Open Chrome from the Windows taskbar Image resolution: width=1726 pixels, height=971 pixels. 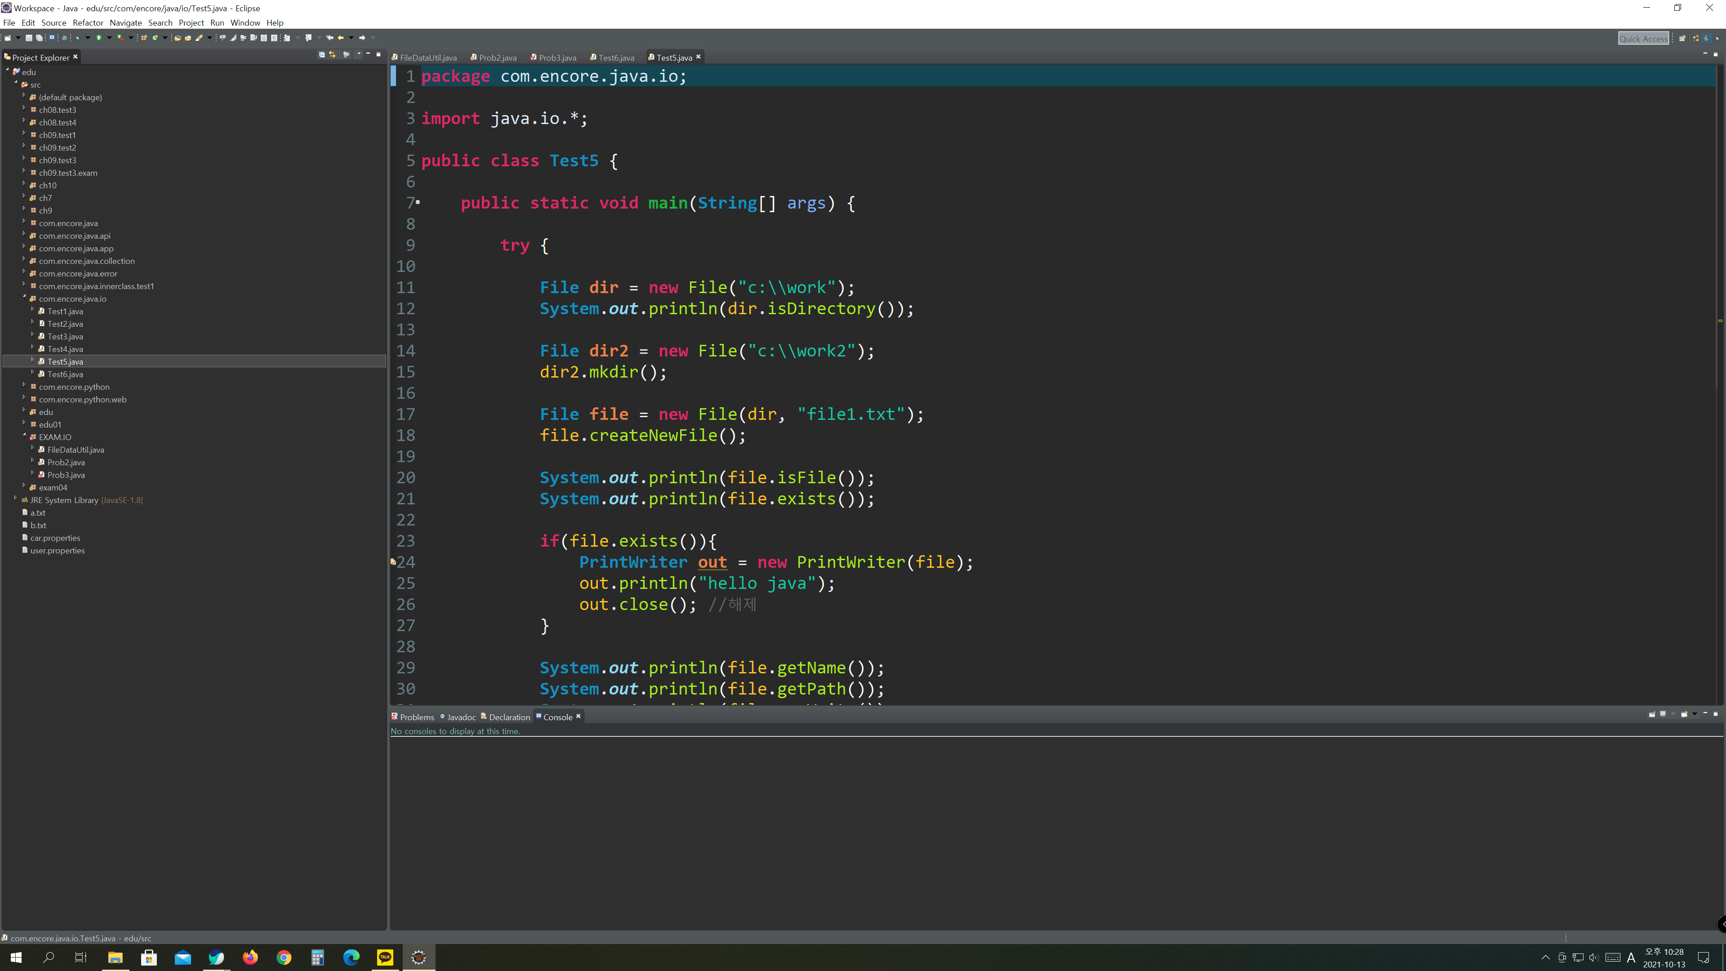pos(284,958)
